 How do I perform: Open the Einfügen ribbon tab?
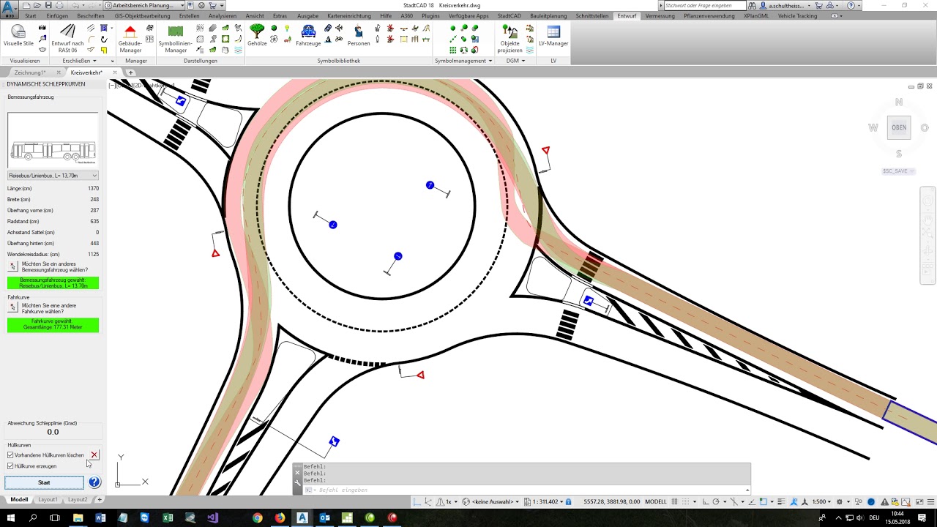click(x=57, y=15)
